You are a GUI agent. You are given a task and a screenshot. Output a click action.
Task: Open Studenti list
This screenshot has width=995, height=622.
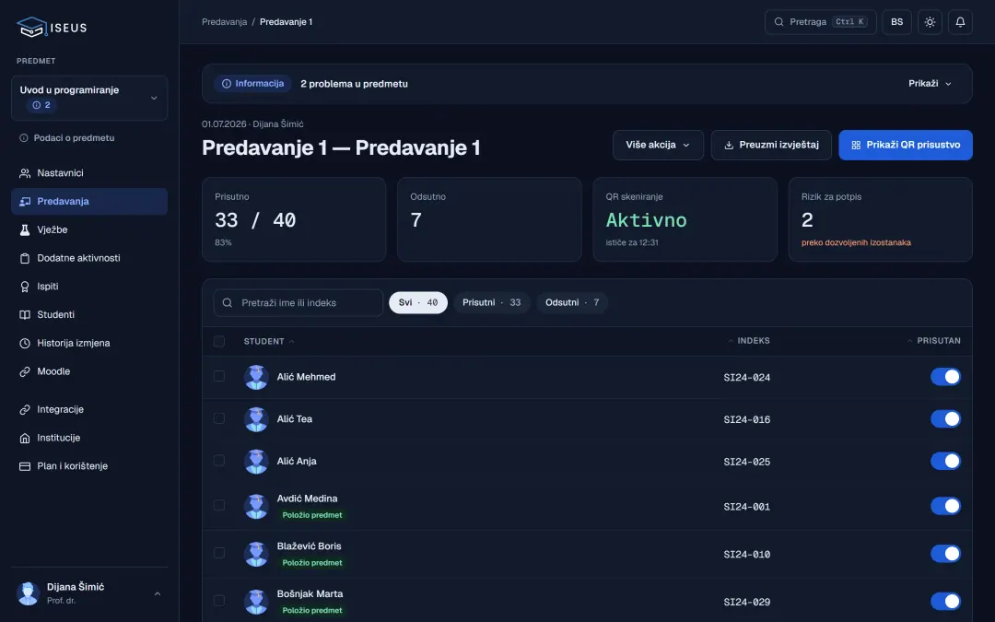pos(89,315)
